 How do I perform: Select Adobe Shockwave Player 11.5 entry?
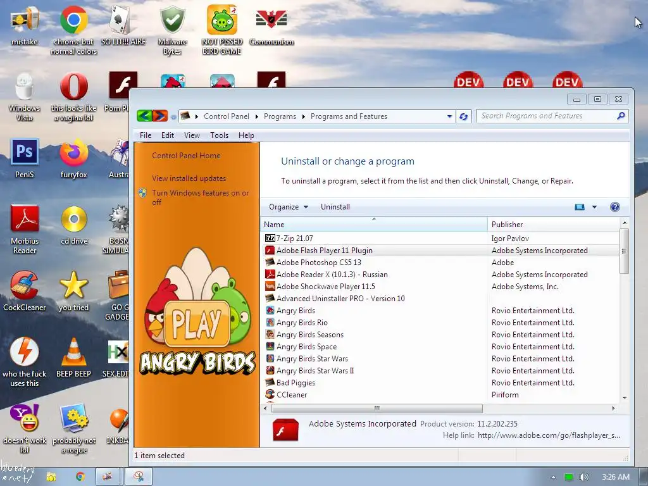point(441,287)
